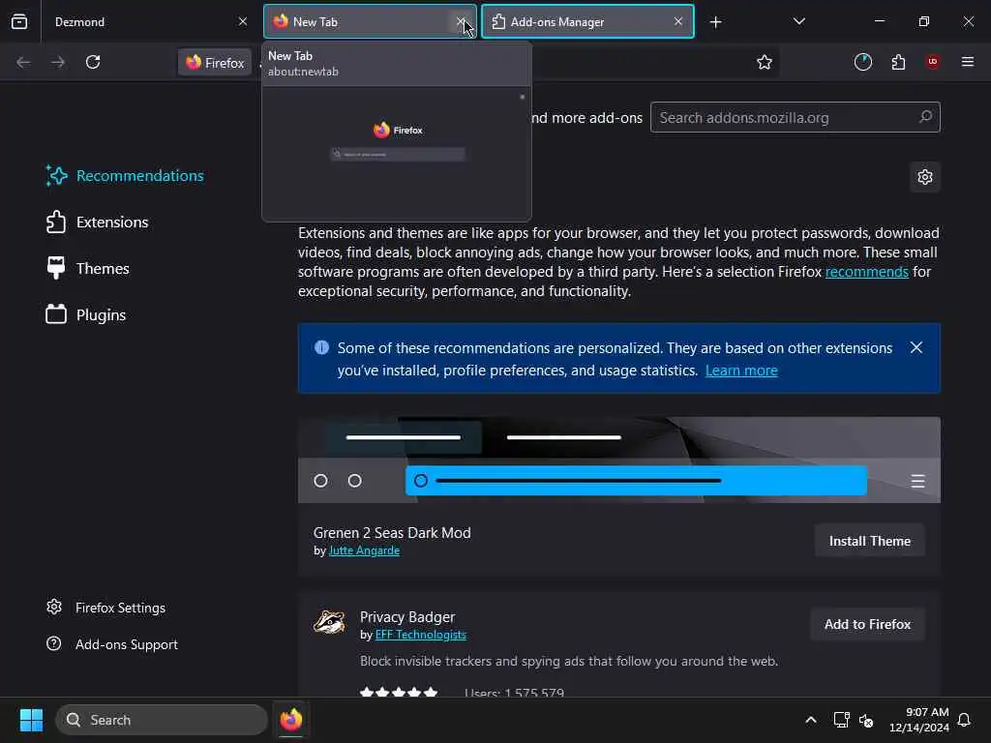Click Install Theme button
This screenshot has height=743, width=991.
[870, 541]
